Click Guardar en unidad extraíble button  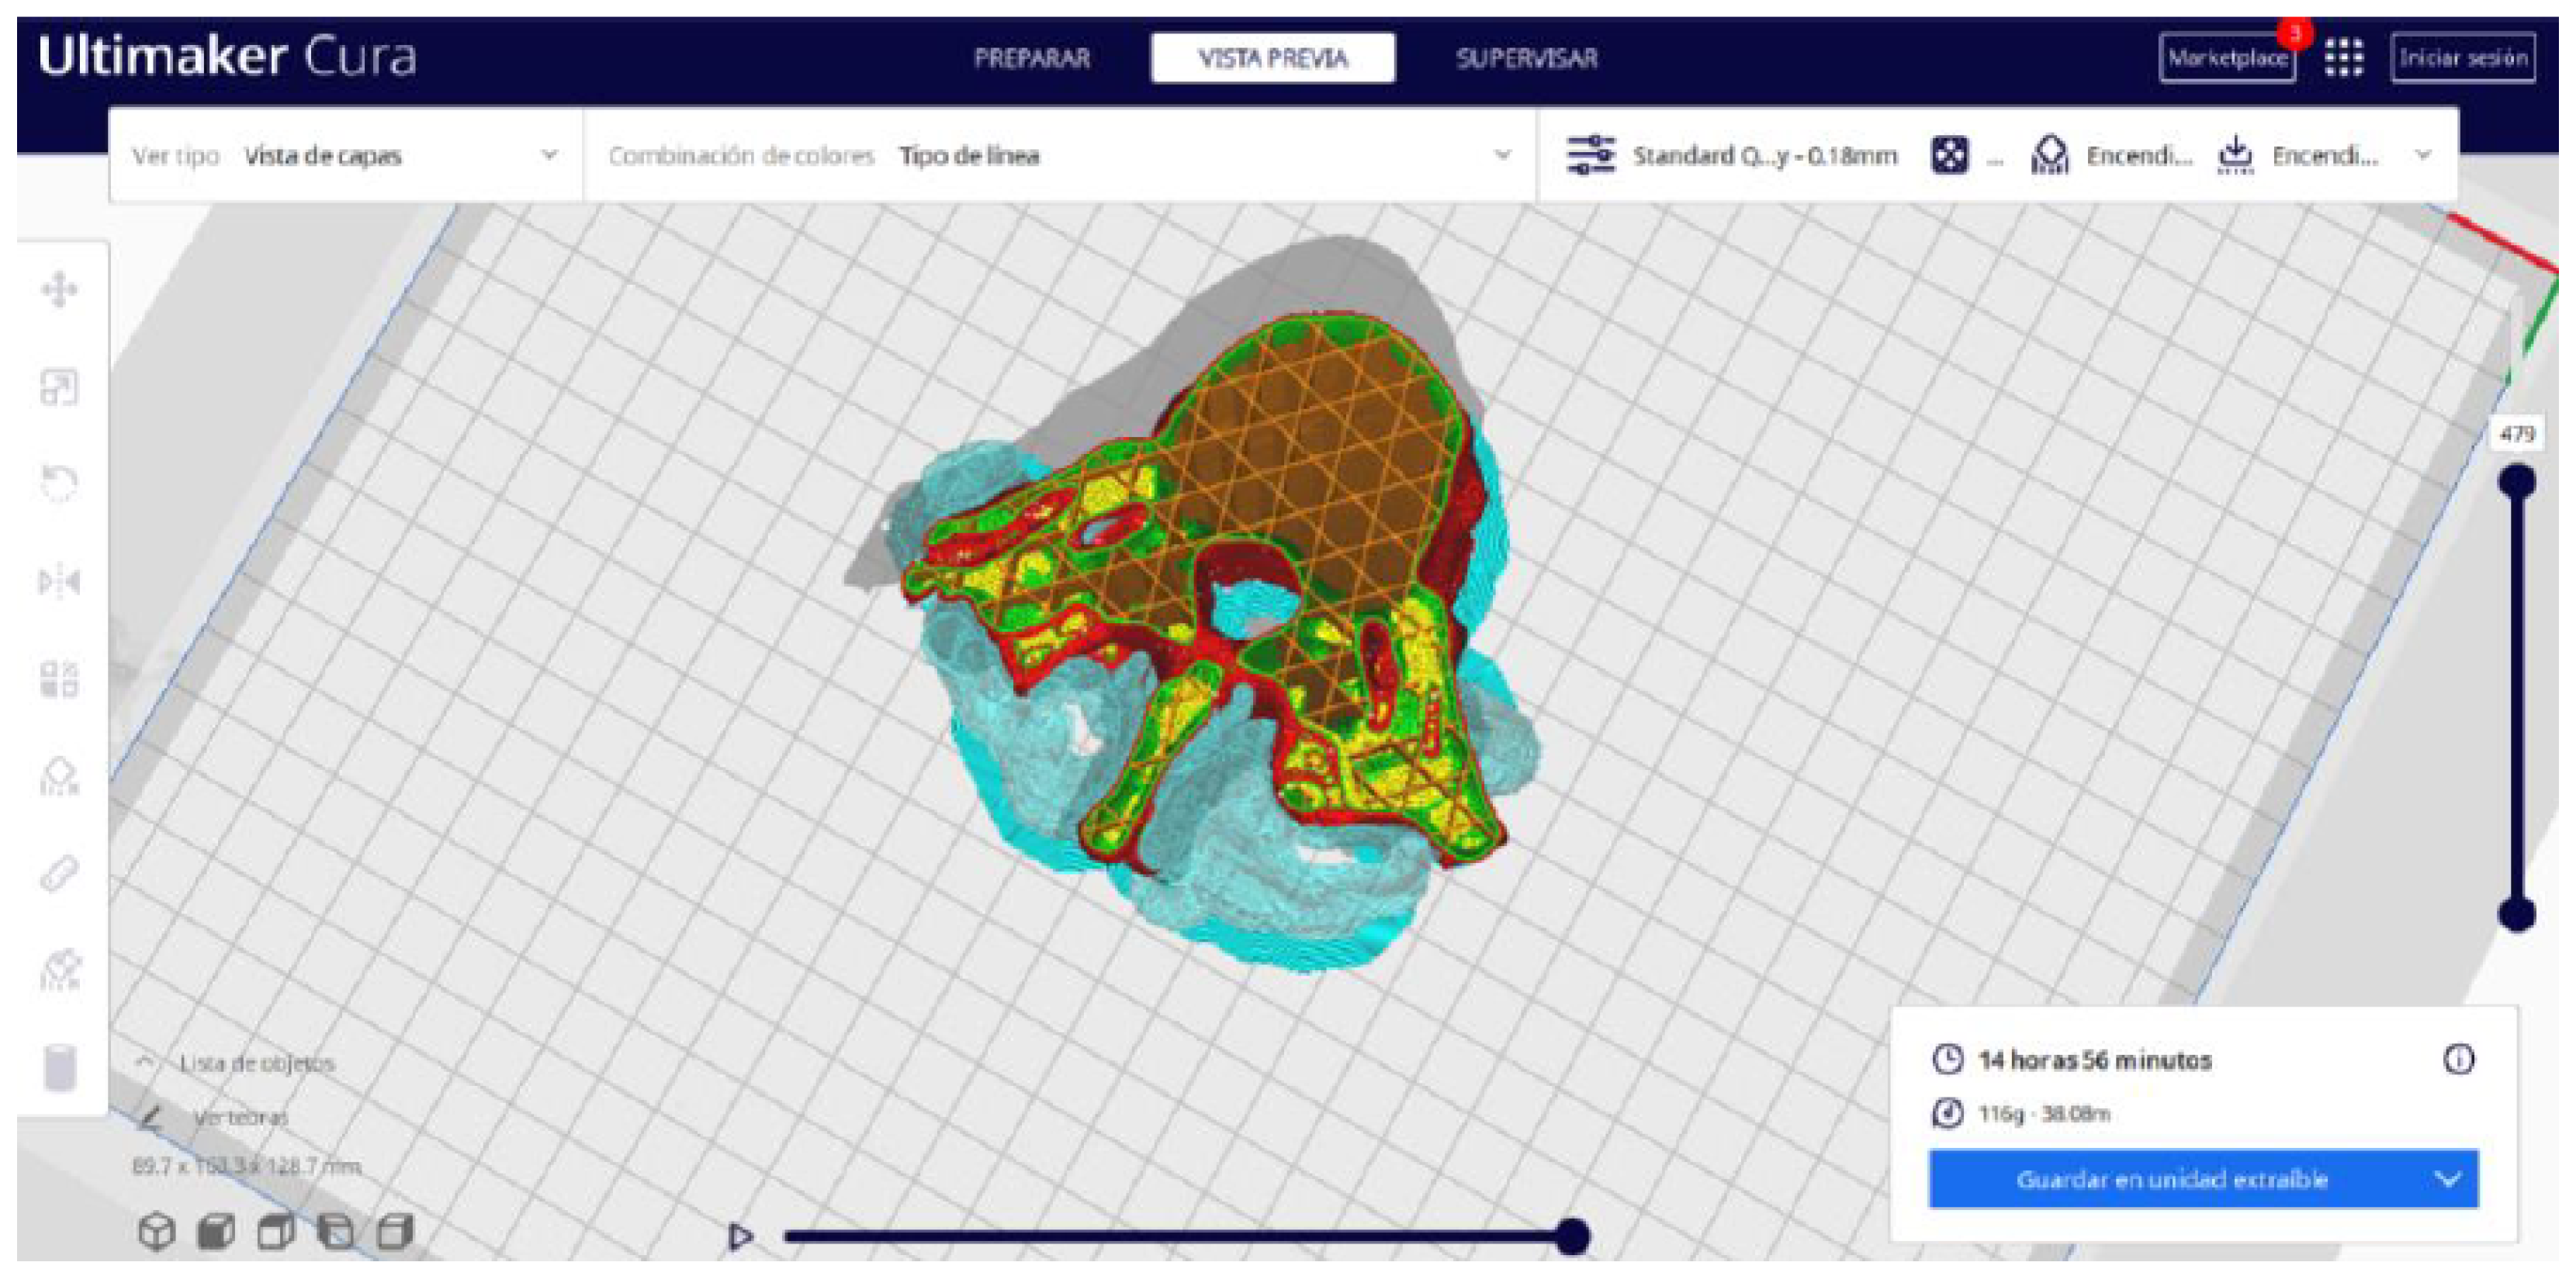click(2172, 1179)
